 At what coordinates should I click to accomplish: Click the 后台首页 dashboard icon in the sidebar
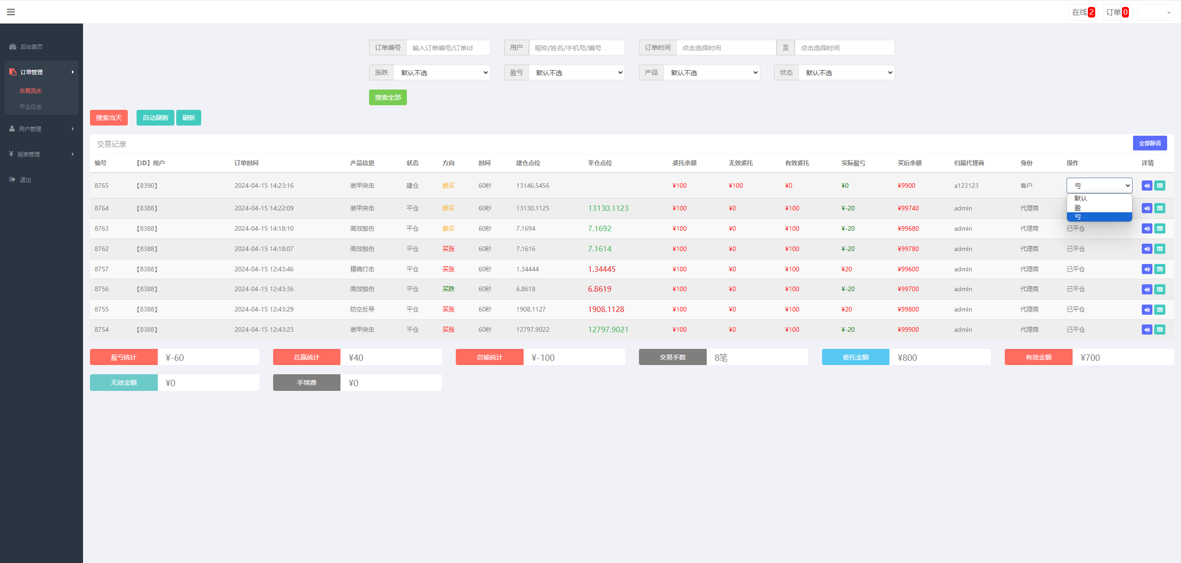pos(13,47)
